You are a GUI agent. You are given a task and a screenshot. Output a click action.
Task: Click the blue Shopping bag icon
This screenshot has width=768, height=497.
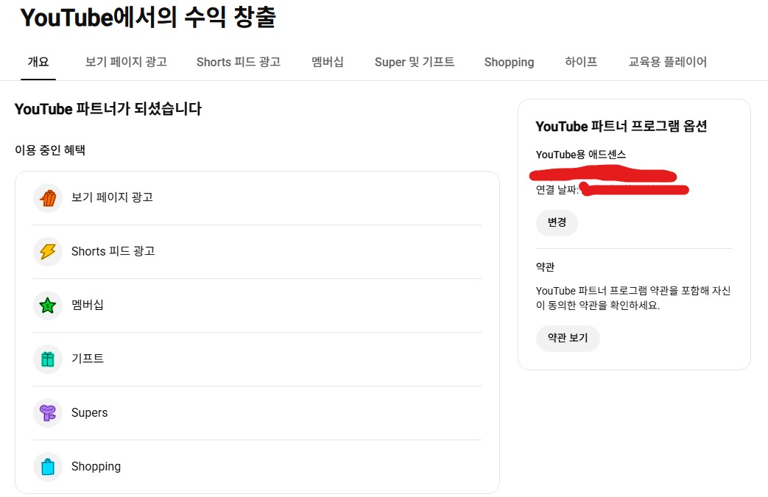click(48, 467)
